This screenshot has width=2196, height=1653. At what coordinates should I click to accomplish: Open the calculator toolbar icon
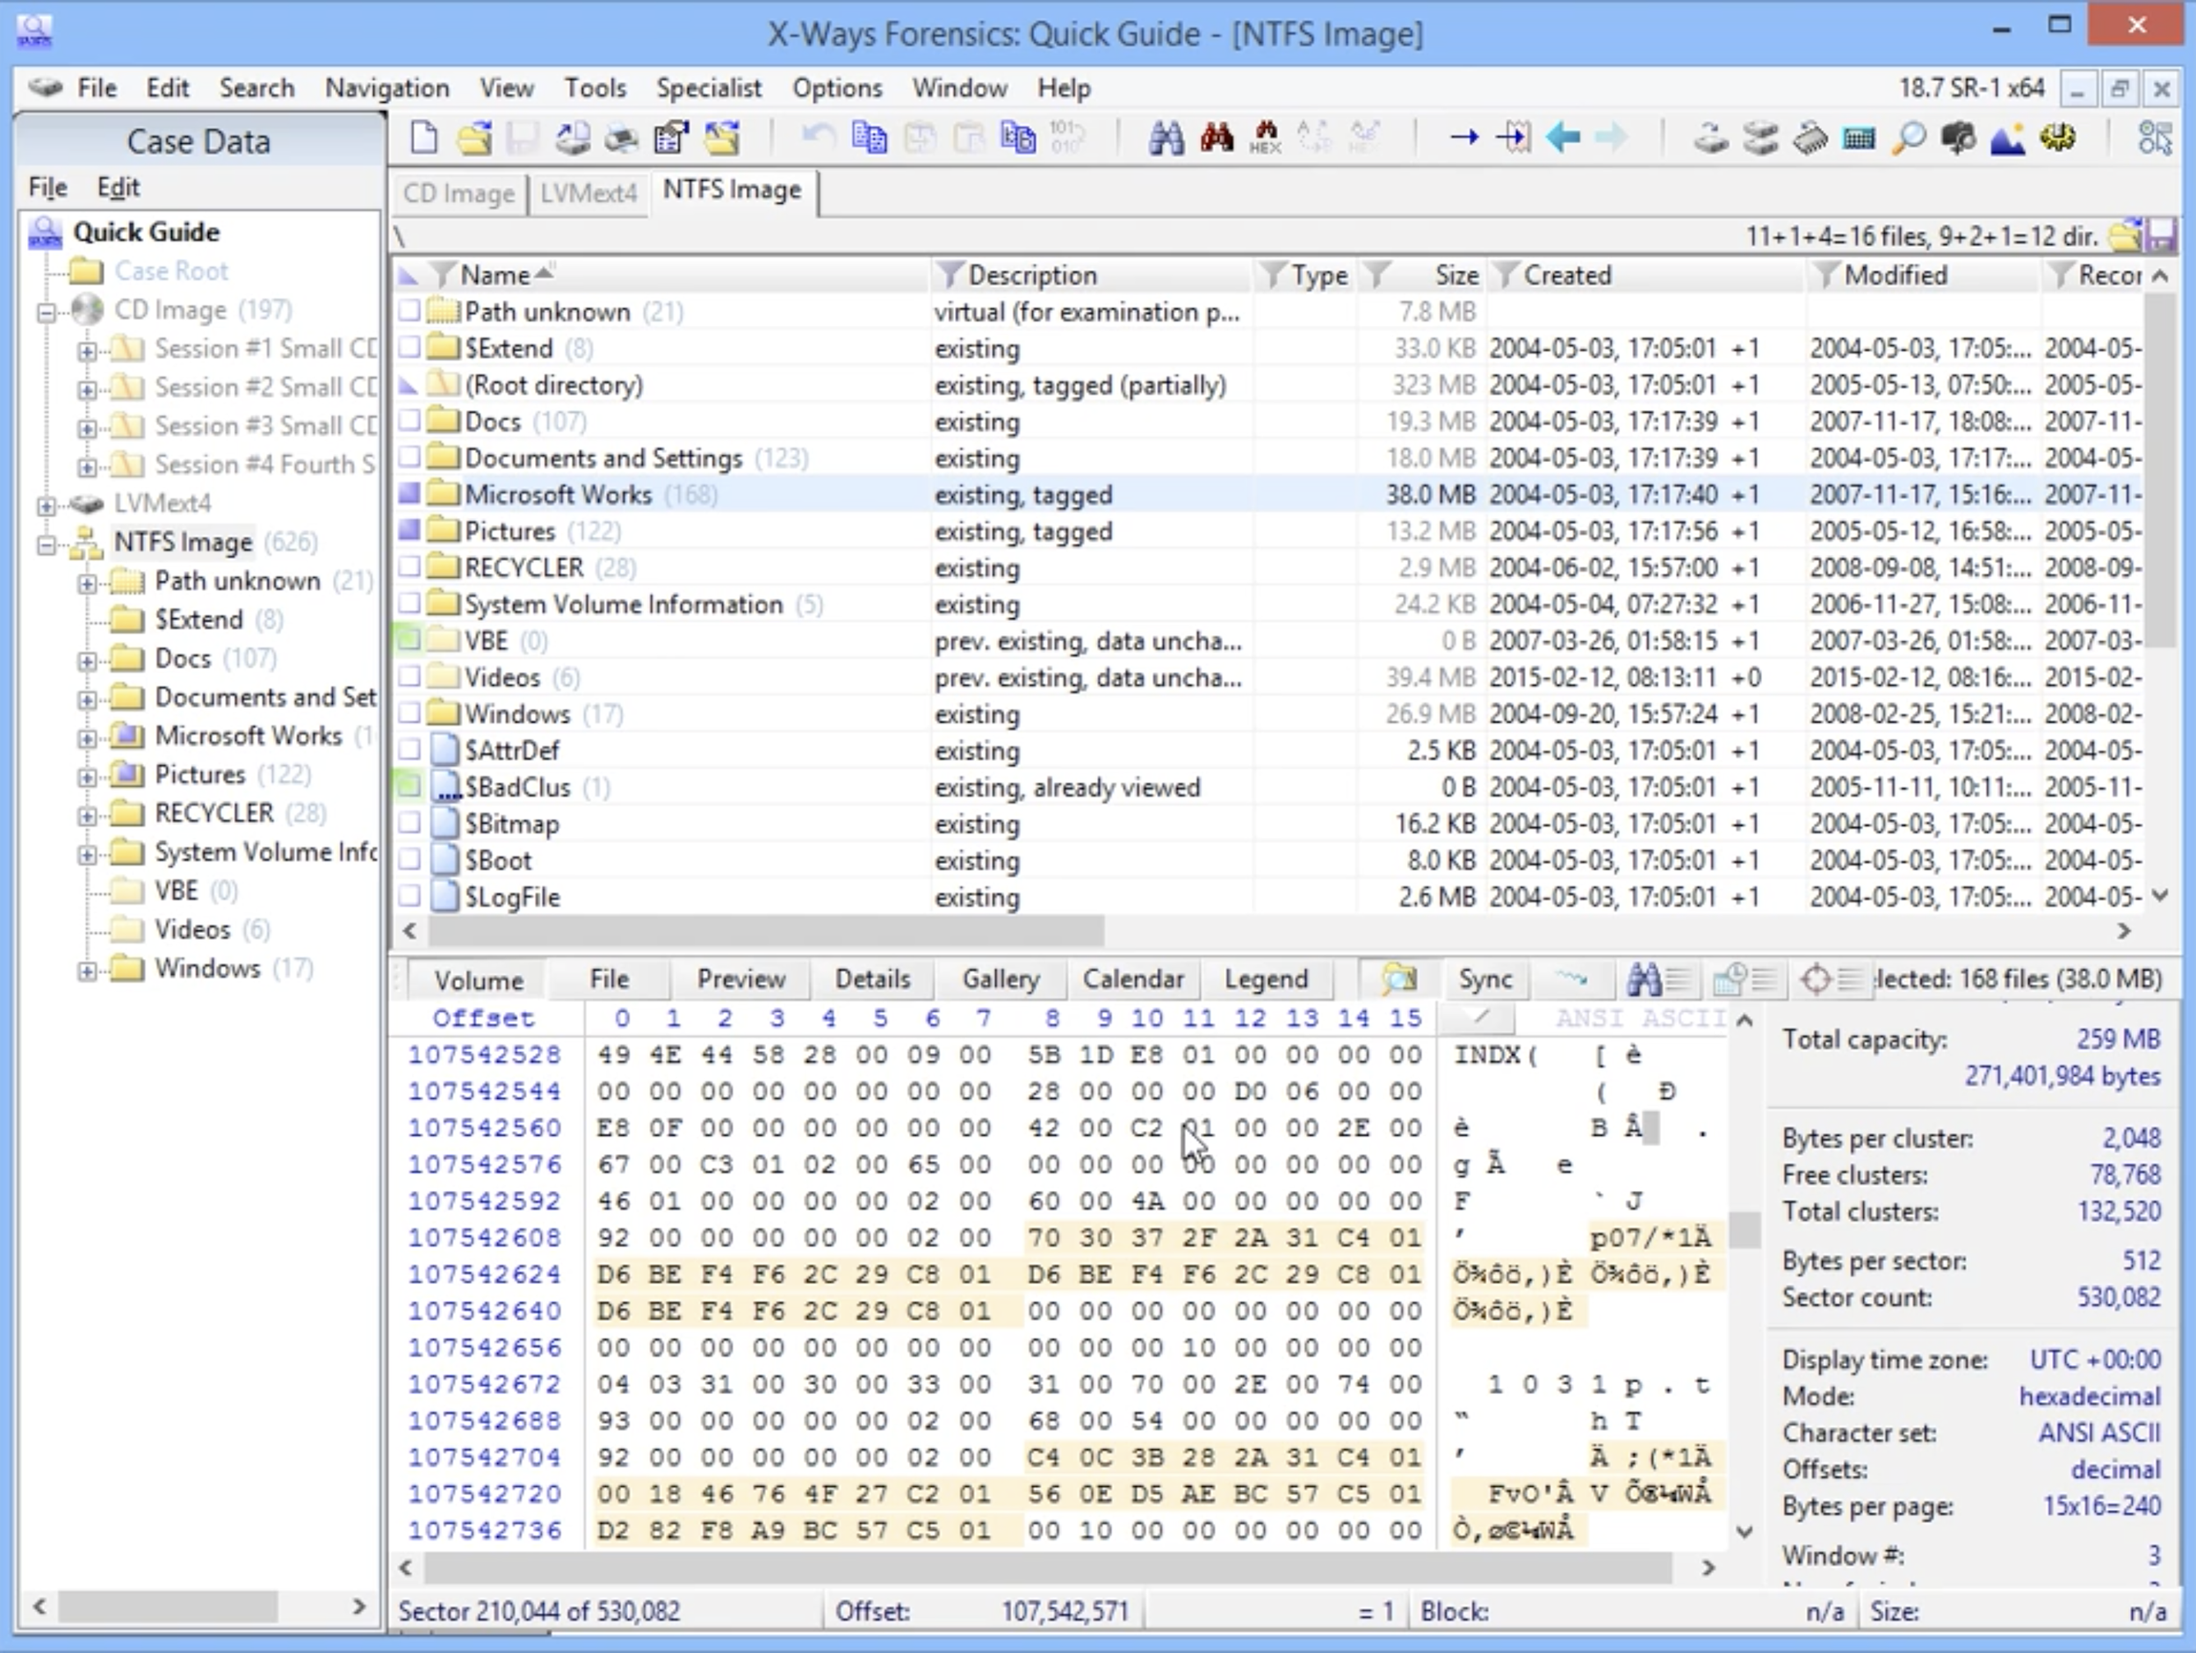(x=1859, y=138)
